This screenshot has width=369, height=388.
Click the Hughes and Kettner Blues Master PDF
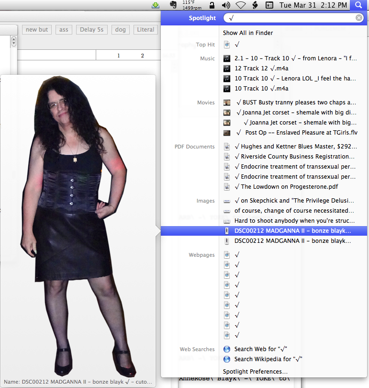(x=295, y=147)
